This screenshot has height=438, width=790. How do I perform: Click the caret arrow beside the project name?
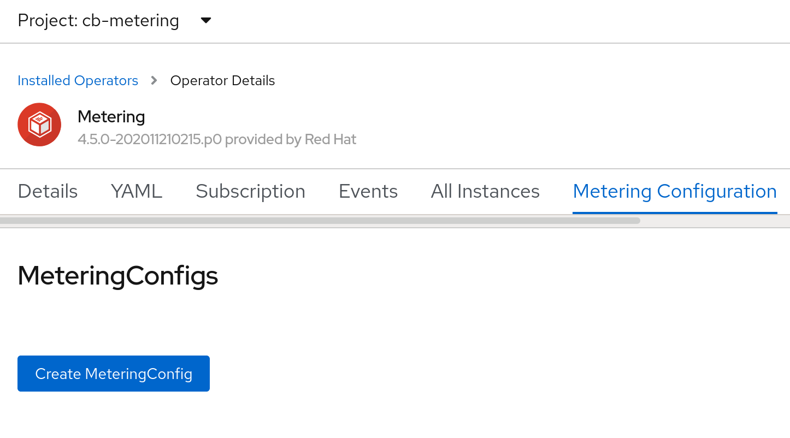click(x=206, y=21)
